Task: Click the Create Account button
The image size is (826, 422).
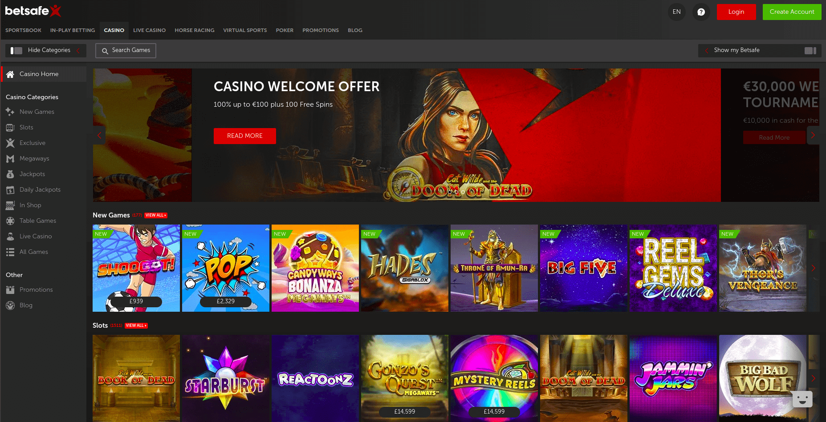Action: (x=792, y=12)
